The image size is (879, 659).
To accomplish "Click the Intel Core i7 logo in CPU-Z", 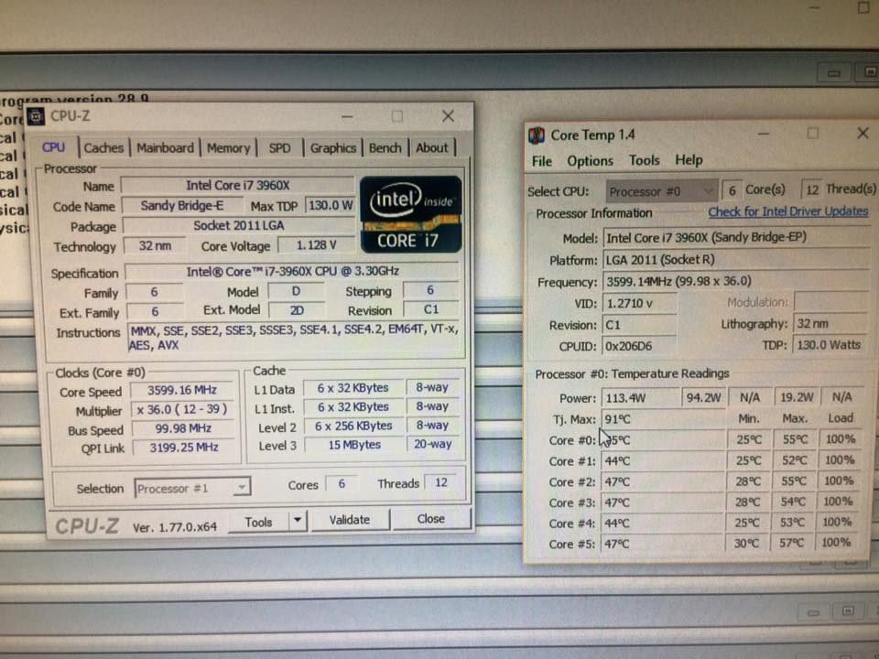I will (x=410, y=214).
